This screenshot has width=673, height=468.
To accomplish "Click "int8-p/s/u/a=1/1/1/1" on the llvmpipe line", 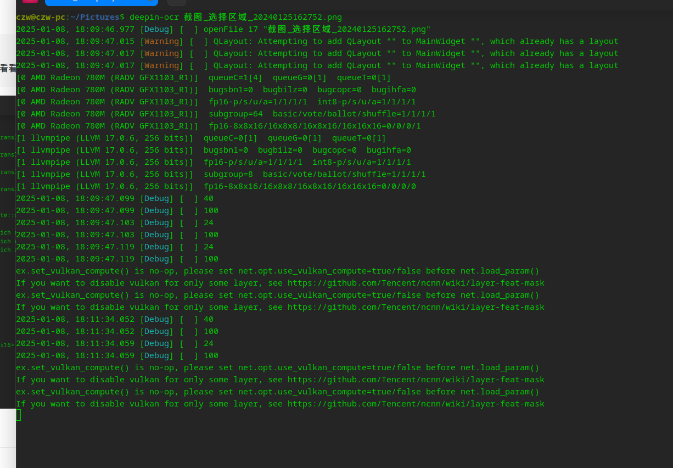I will pyautogui.click(x=362, y=162).
